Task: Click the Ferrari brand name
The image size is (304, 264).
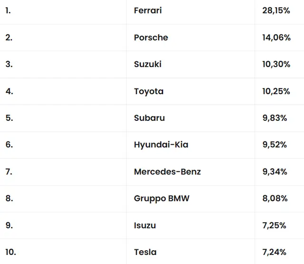Action: (148, 10)
